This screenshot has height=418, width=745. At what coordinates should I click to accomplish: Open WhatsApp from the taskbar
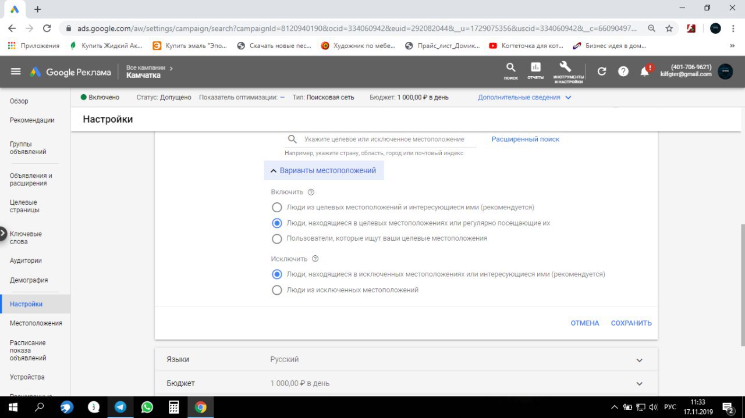tap(147, 407)
